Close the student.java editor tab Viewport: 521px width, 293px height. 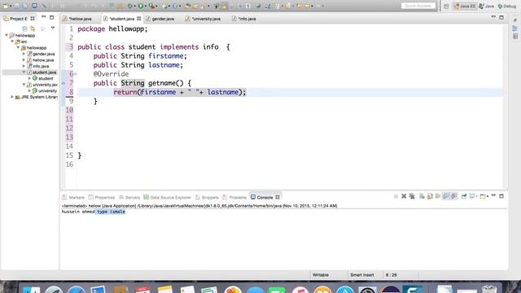(139, 19)
